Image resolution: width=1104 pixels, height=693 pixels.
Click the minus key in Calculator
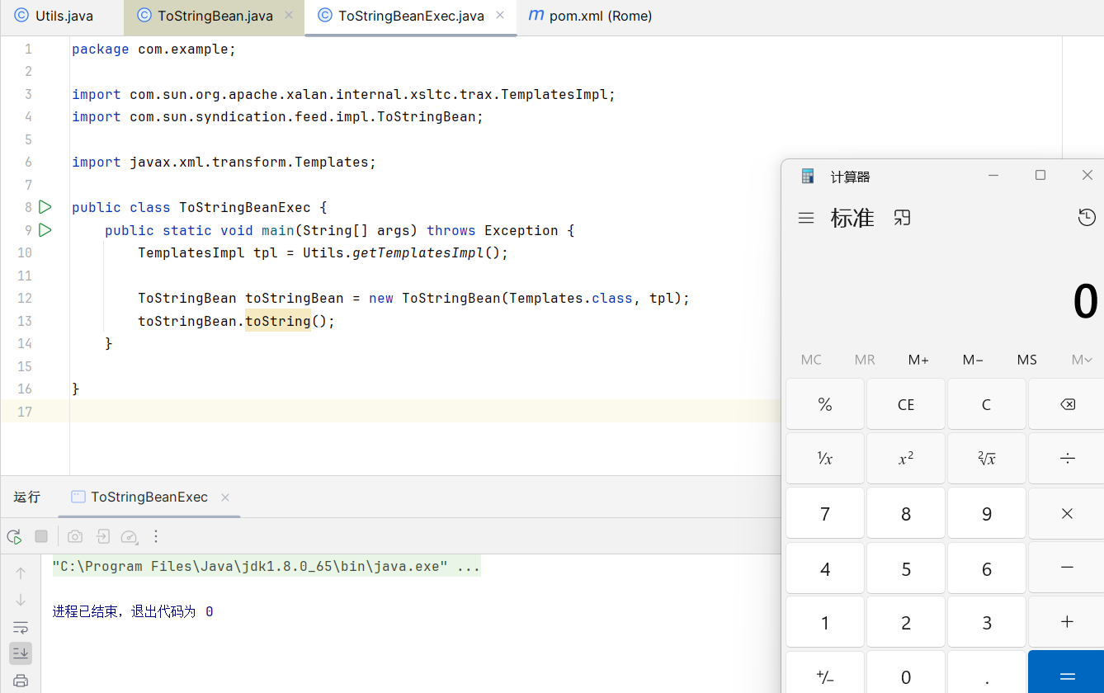tap(1067, 568)
